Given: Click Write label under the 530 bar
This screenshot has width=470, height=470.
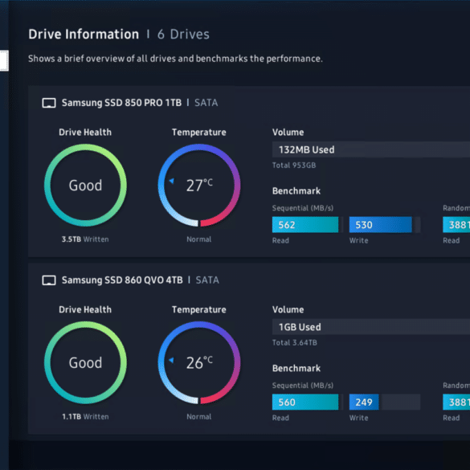Looking at the screenshot, I should (359, 240).
